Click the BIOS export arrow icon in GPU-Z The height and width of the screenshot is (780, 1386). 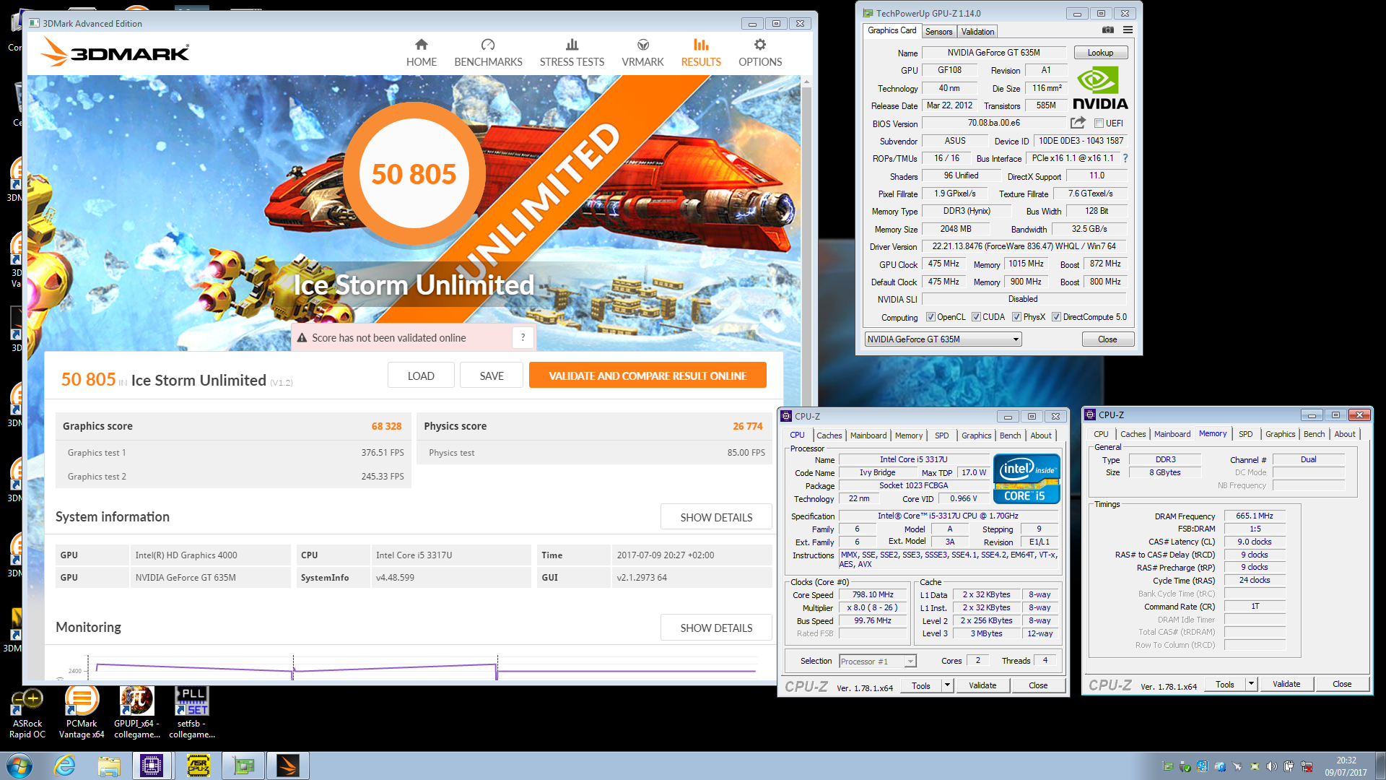tap(1078, 123)
